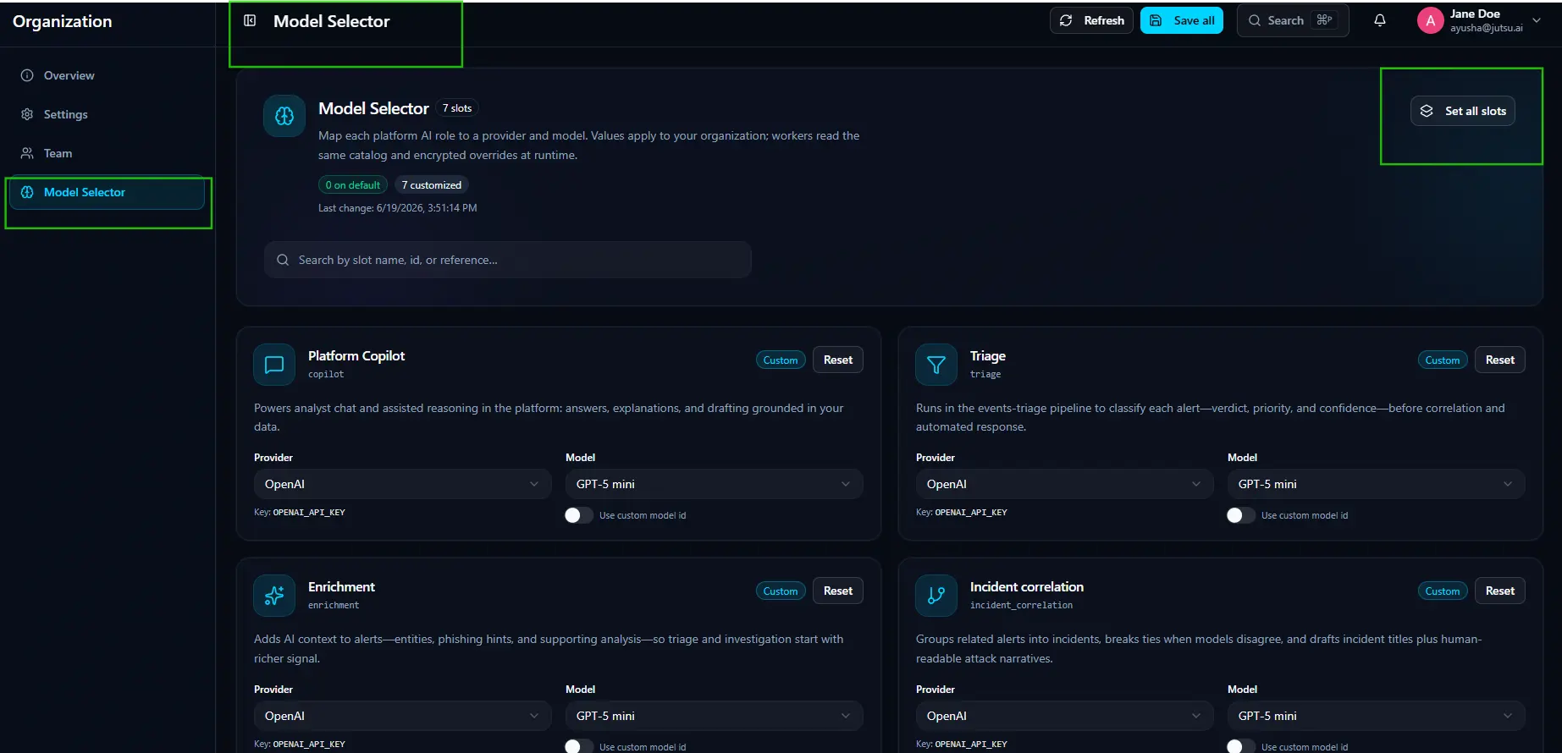Click the 'incident_correlation' slot id text
The height and width of the screenshot is (753, 1562).
tap(1021, 605)
